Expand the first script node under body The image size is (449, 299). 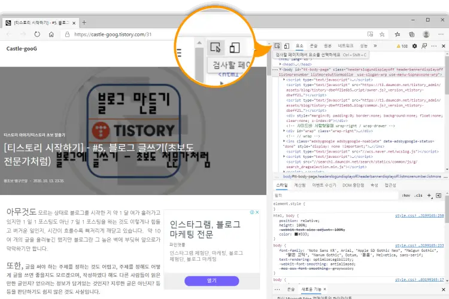(x=284, y=80)
